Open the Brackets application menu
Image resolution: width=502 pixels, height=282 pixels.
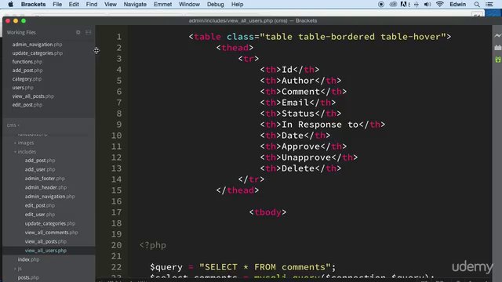(33, 4)
